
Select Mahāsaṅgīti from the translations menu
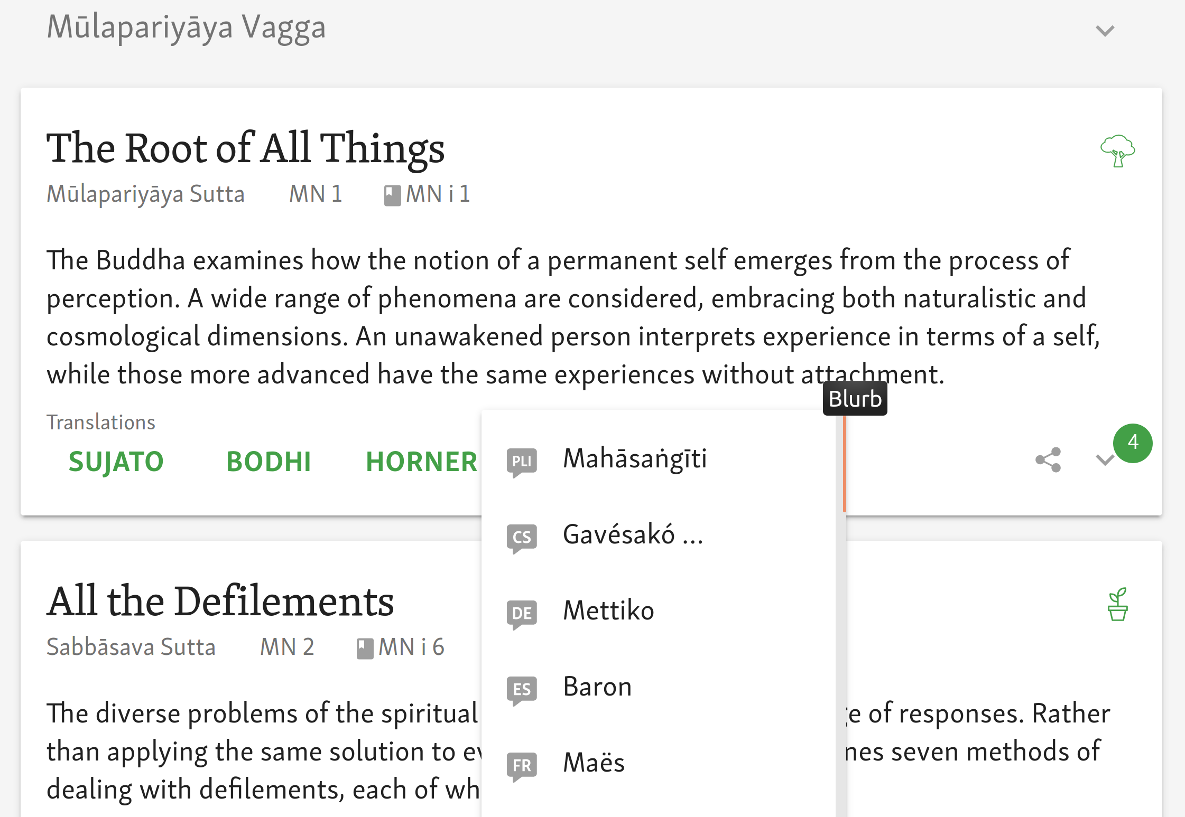tap(634, 458)
